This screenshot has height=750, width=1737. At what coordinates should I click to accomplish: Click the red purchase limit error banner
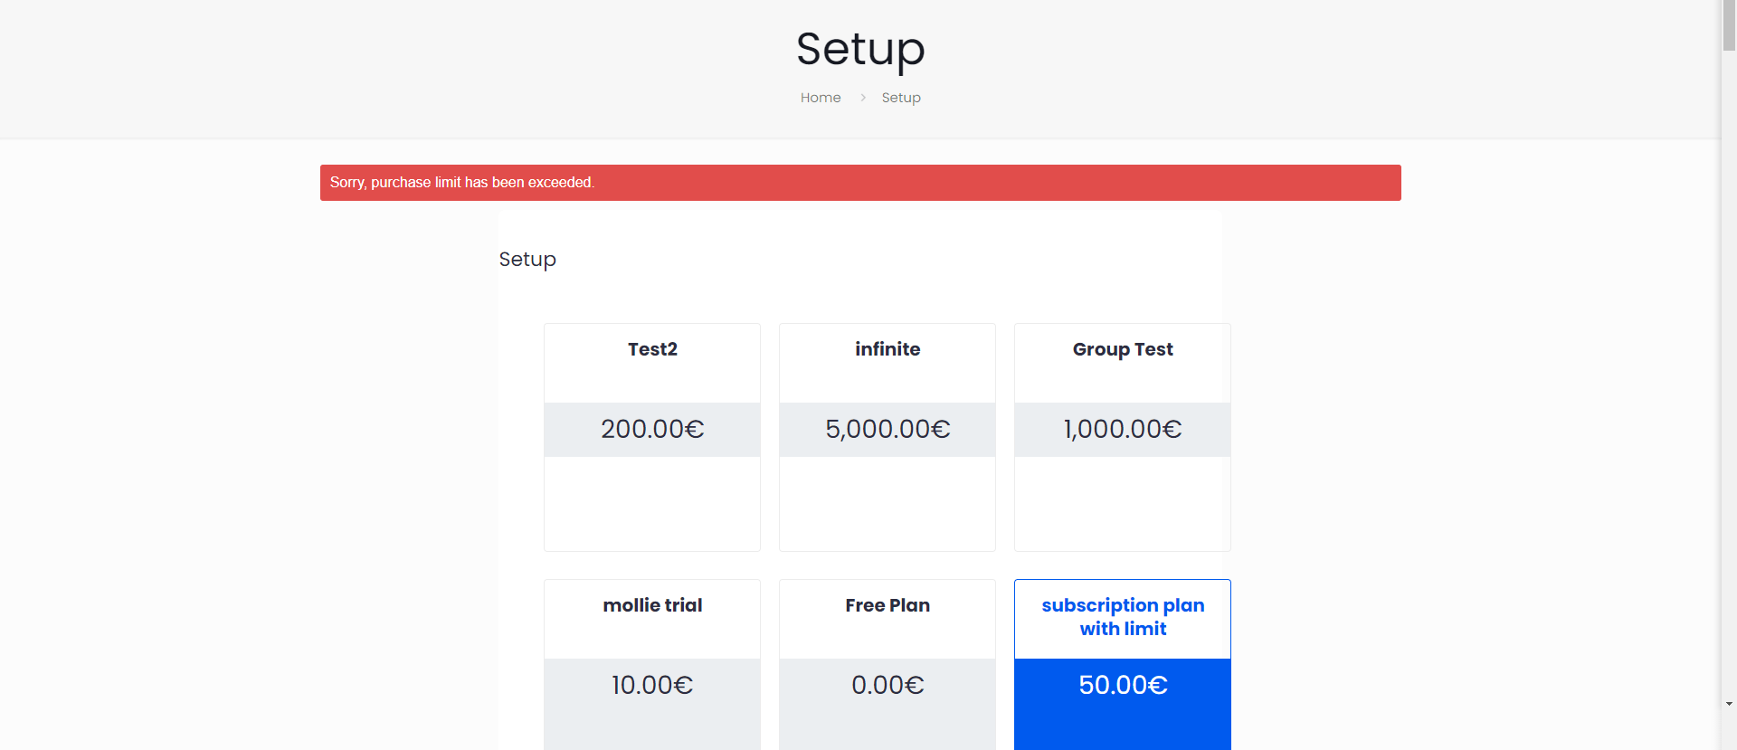(x=859, y=183)
